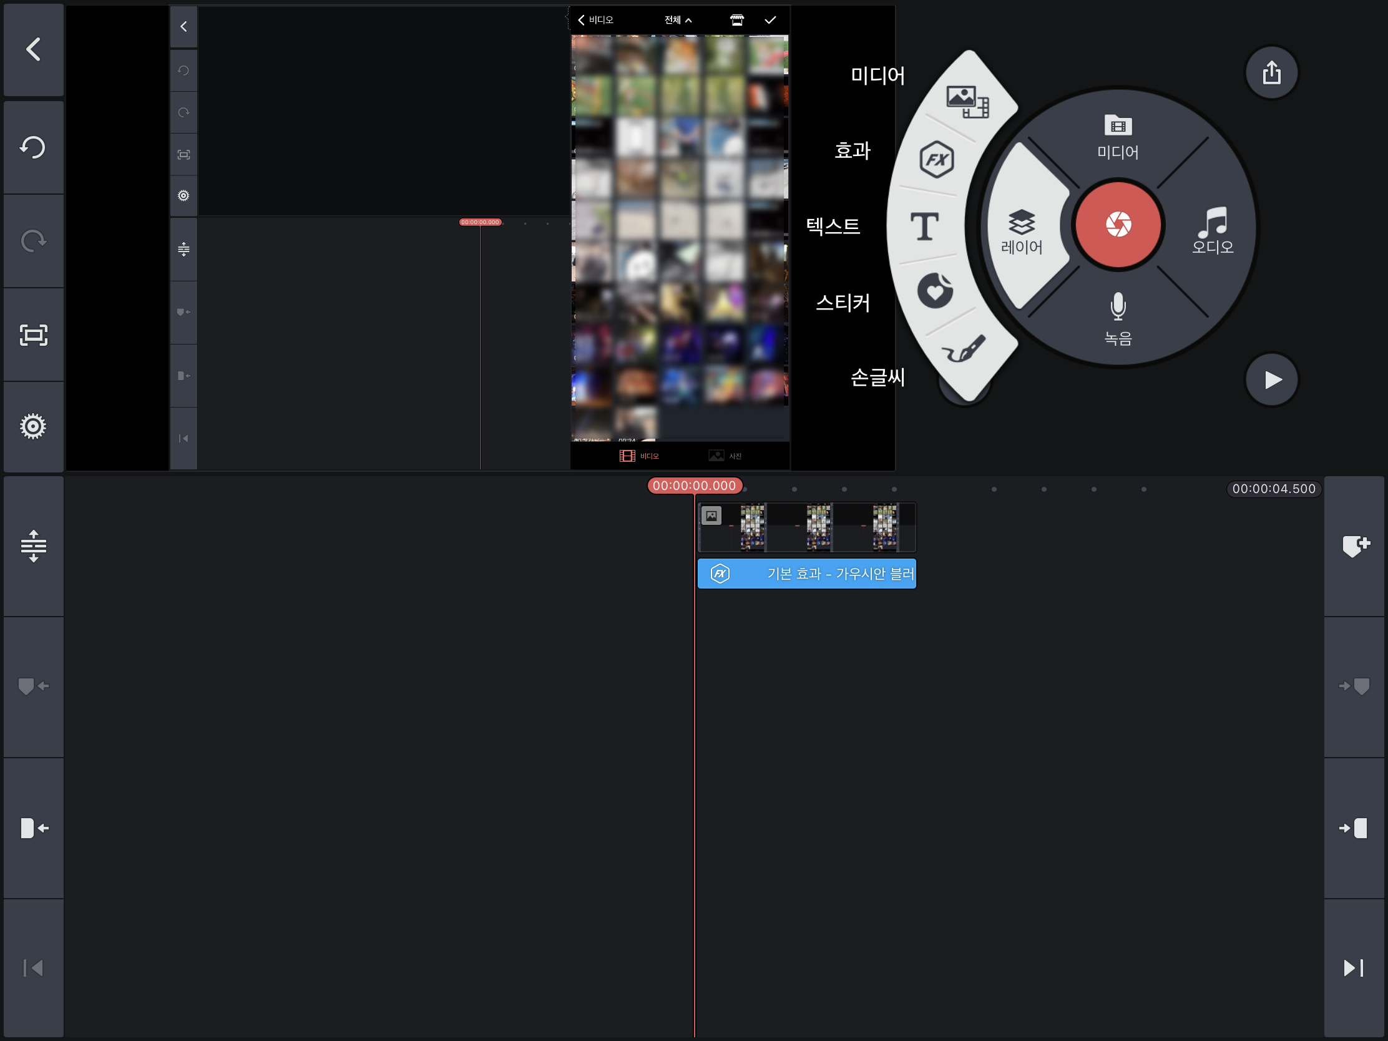This screenshot has width=1388, height=1041.
Task: Choose the 효과 FX layer icon
Action: coord(936,159)
